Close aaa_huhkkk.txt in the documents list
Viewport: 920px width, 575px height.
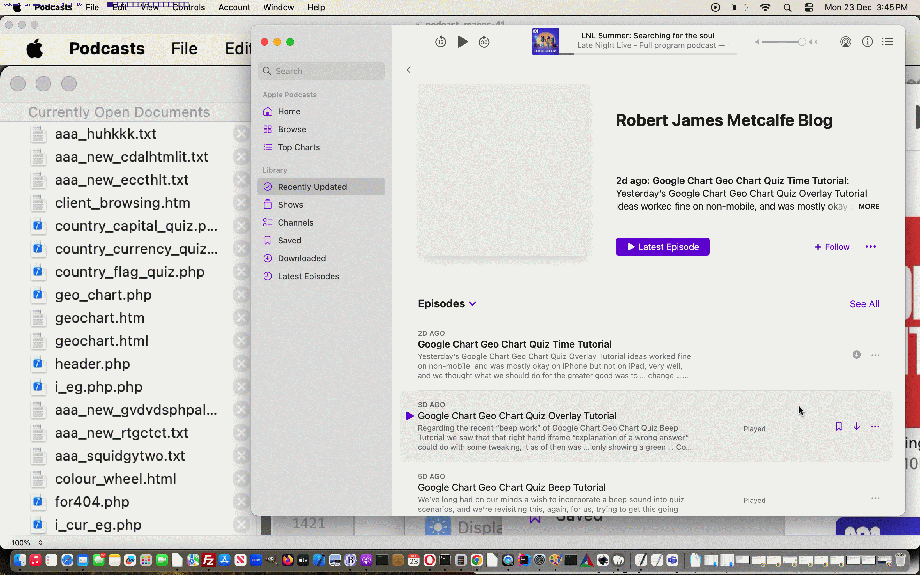[x=241, y=134]
